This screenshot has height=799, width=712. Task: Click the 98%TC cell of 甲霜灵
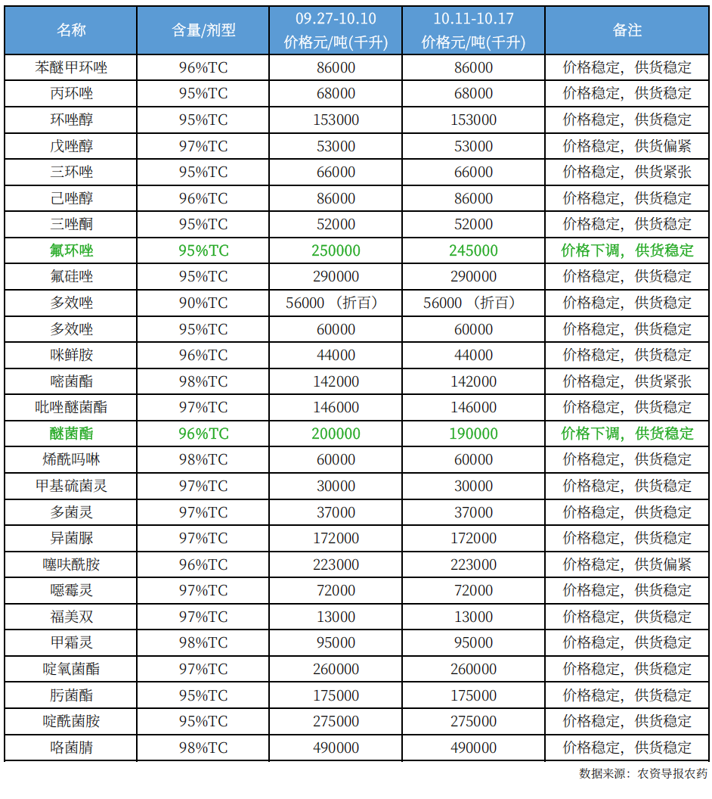(x=203, y=642)
